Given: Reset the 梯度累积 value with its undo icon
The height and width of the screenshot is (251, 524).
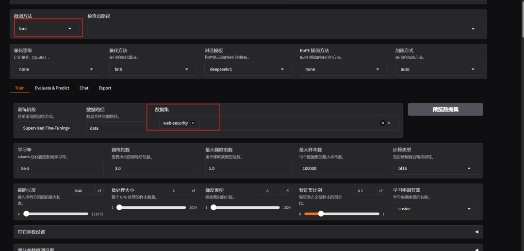Looking at the screenshot, I should pos(287,191).
